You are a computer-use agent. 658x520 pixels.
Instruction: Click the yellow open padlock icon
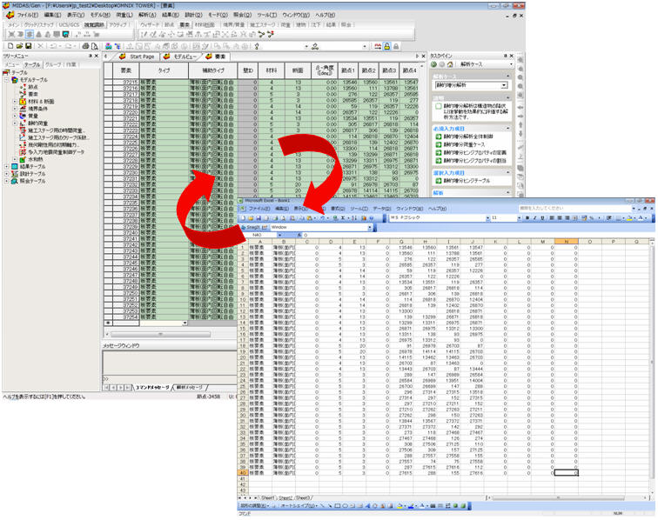[387, 46]
